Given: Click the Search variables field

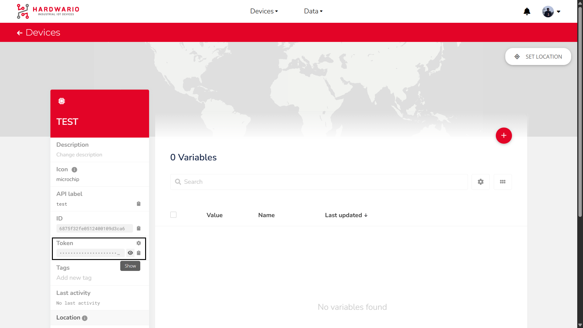Looking at the screenshot, I should click(319, 182).
